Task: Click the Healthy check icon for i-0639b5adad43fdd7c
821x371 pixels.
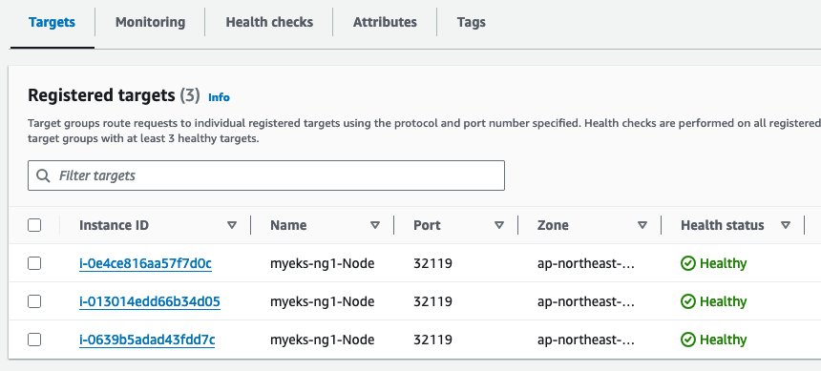Action: coord(688,340)
